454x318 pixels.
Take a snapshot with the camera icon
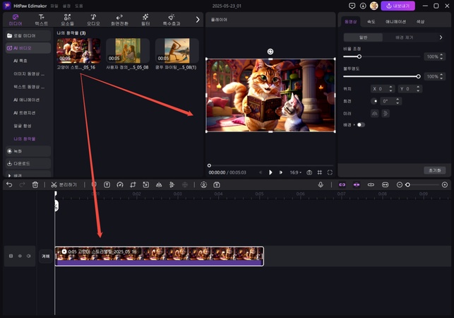309,172
